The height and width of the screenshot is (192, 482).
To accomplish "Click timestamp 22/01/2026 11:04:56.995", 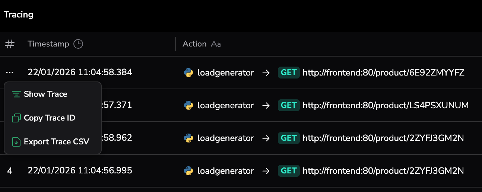I will [80, 171].
